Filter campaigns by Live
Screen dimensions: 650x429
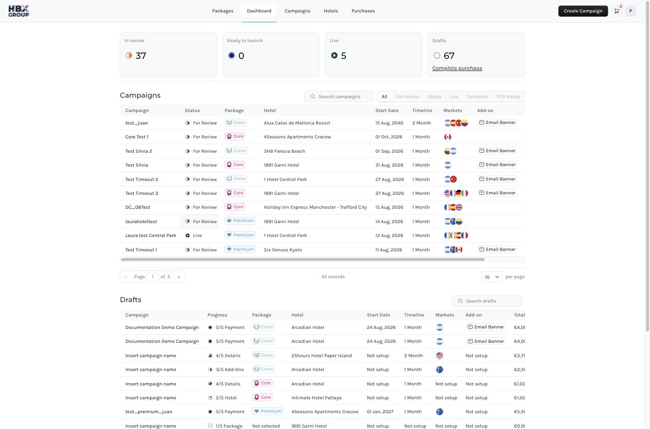(x=454, y=97)
